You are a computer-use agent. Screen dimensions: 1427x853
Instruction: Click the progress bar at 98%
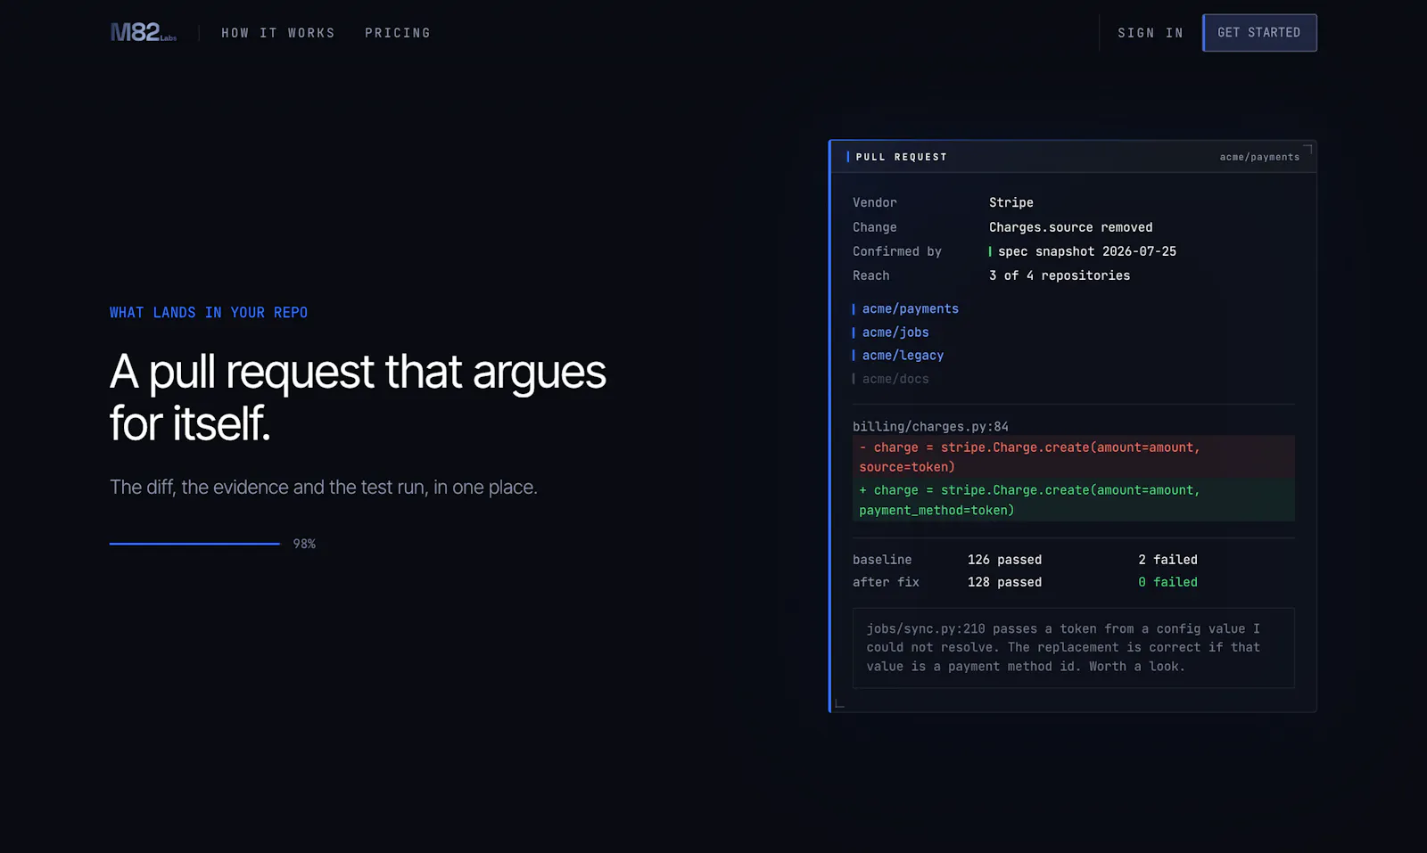coord(194,544)
